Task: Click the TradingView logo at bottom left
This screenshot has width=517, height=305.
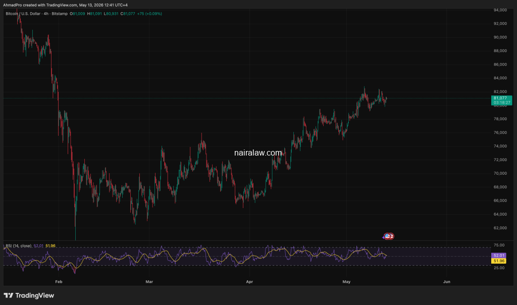Action: pos(29,295)
